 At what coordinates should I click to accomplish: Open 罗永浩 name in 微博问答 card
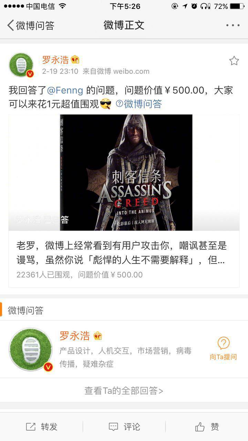point(74,336)
